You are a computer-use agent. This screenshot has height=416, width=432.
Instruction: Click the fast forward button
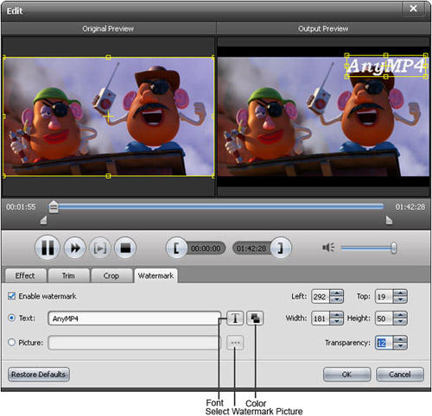[75, 248]
